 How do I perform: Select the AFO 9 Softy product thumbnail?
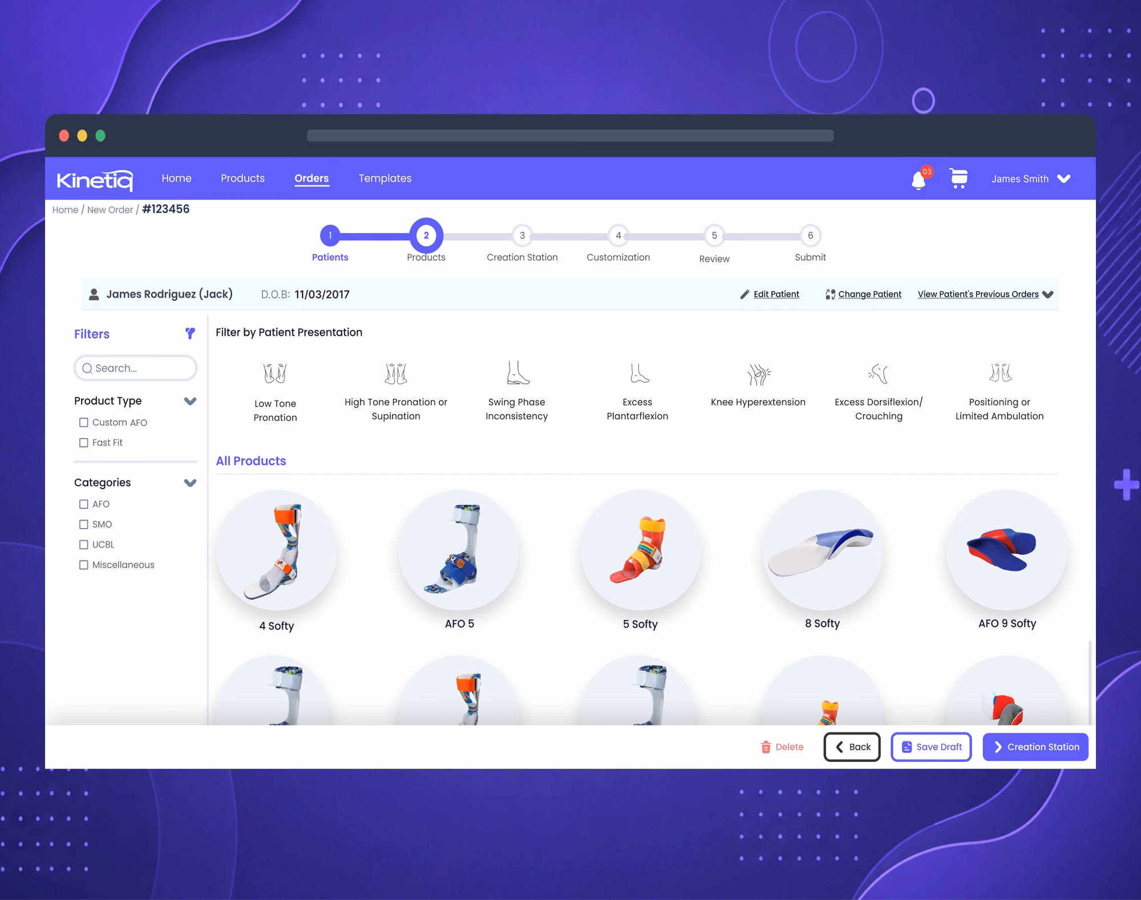pos(1006,550)
